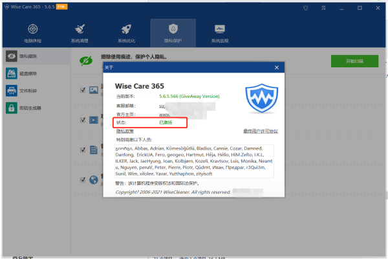Toggle checkbox beside the picture icon

(83, 90)
